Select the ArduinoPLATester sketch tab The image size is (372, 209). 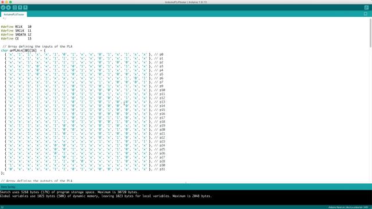pyautogui.click(x=14, y=15)
